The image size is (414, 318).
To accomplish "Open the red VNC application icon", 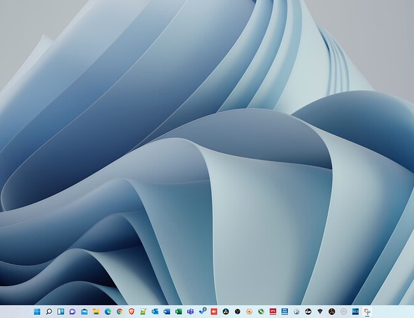I will tap(273, 312).
